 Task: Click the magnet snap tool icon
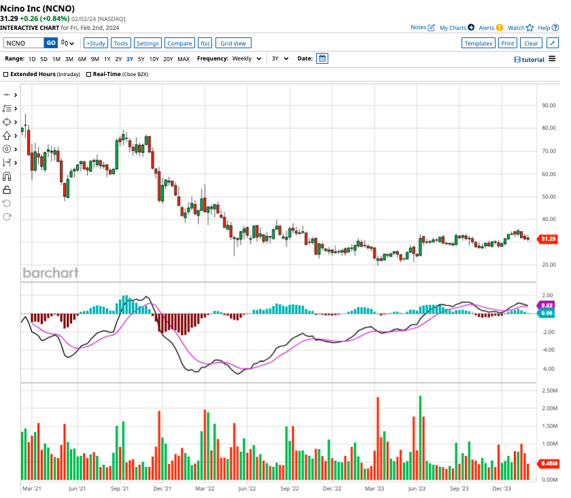click(x=7, y=176)
